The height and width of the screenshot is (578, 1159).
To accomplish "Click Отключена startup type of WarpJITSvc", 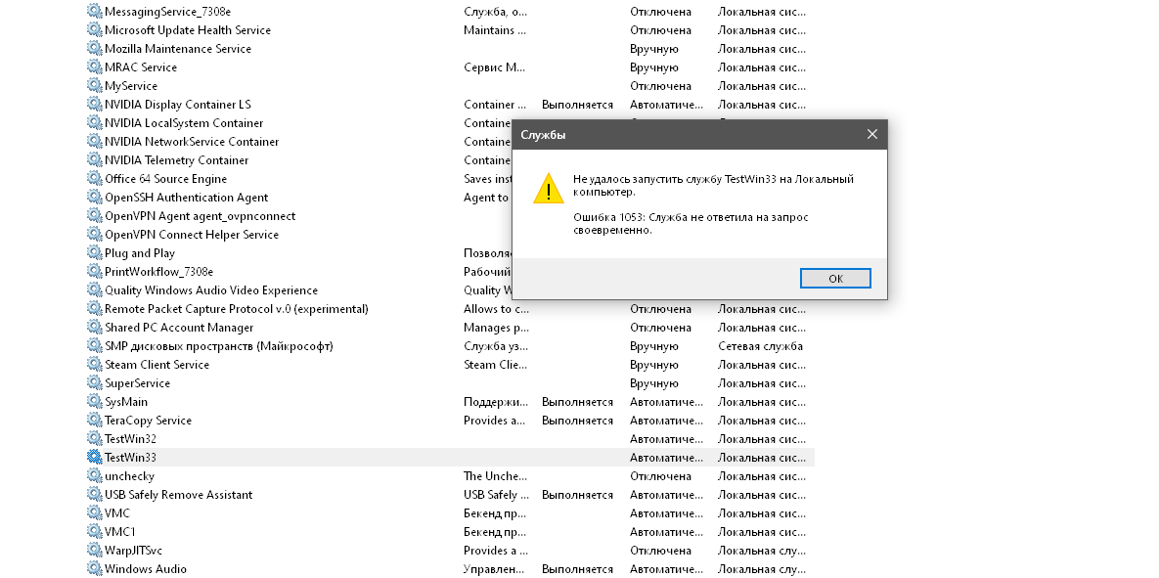I will click(661, 551).
